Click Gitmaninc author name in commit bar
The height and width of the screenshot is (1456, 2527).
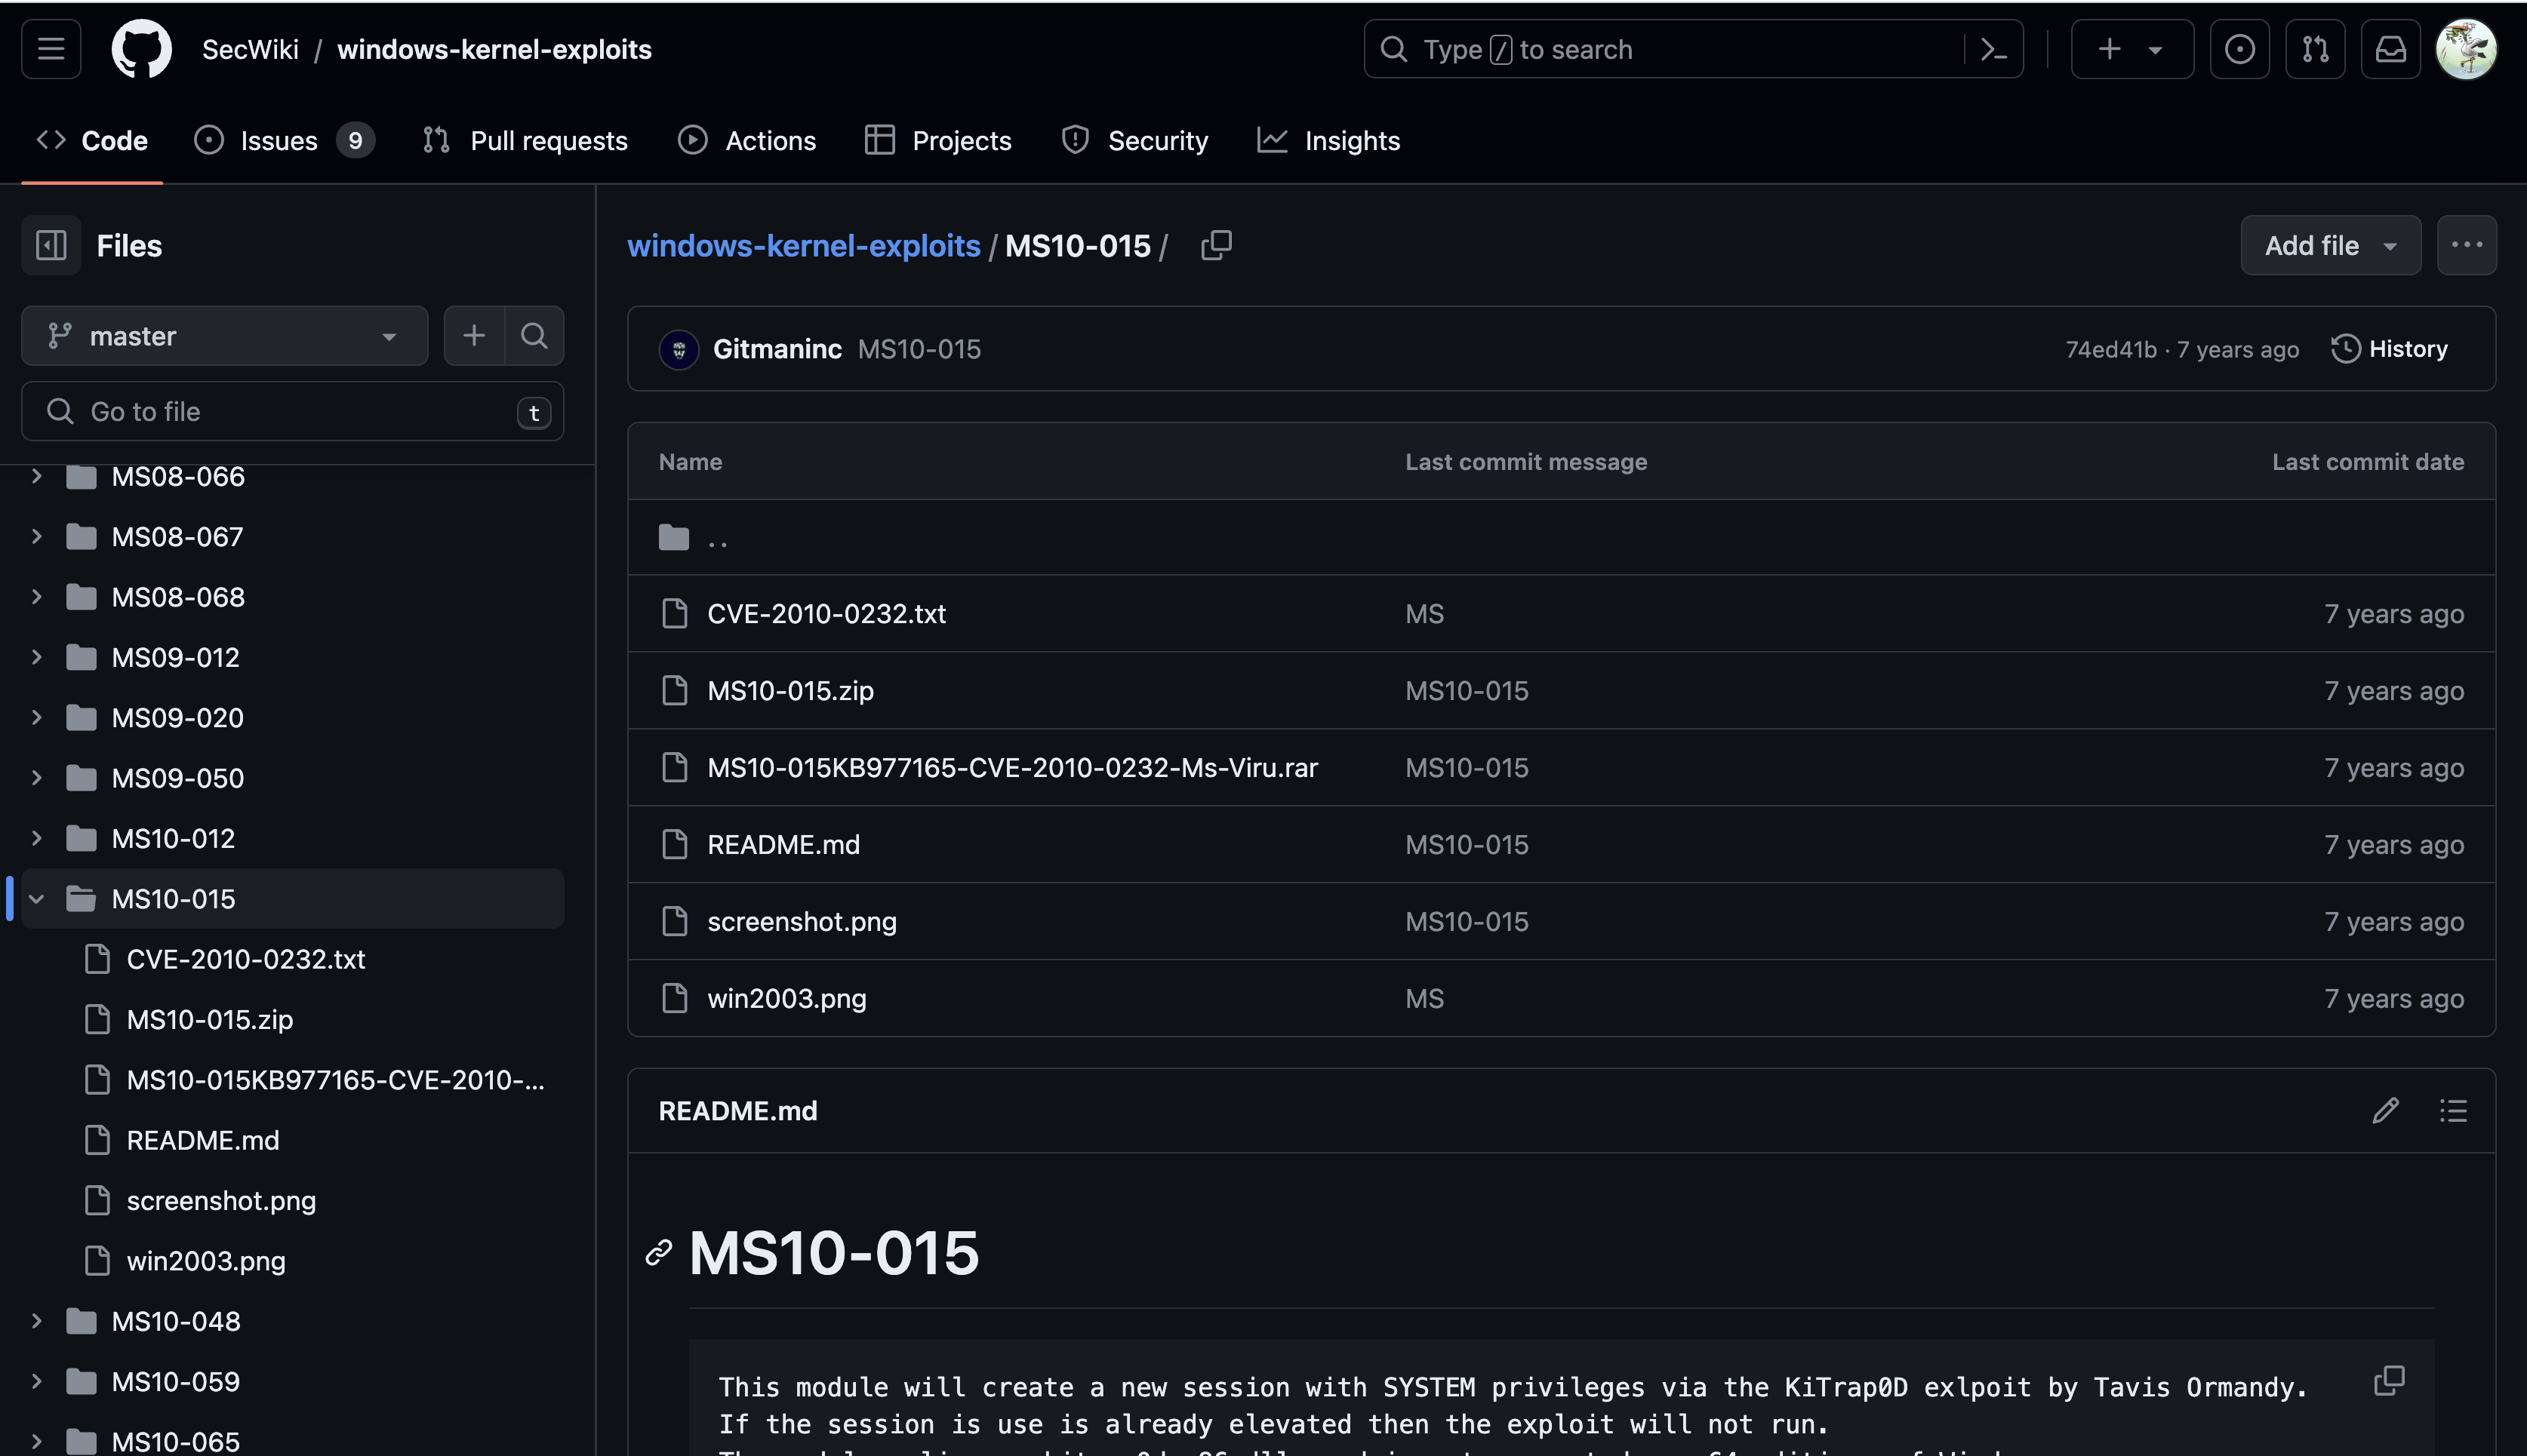tap(777, 349)
